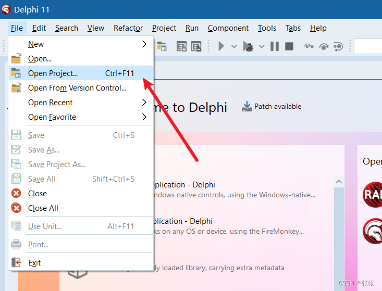This screenshot has width=382, height=291.
Task: Click the red RAD Studio thumbnail icon
Action: (x=372, y=195)
